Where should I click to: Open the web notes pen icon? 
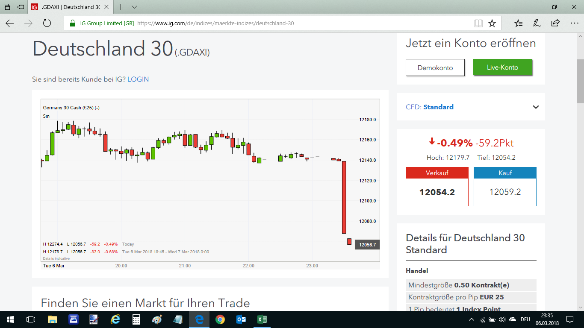click(x=537, y=23)
